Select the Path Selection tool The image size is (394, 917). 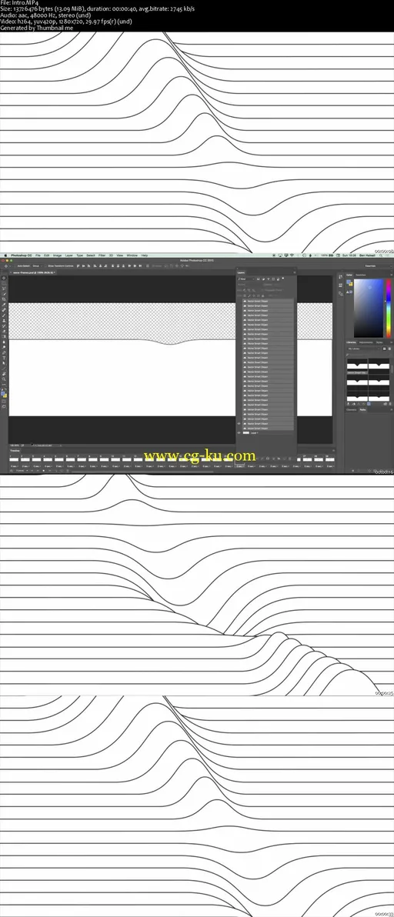[x=4, y=363]
